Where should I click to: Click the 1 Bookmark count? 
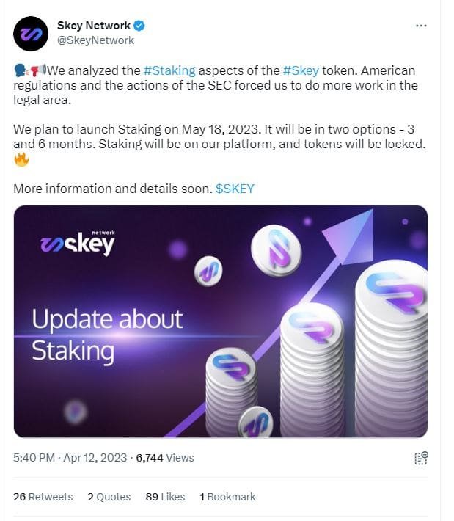[x=227, y=497]
